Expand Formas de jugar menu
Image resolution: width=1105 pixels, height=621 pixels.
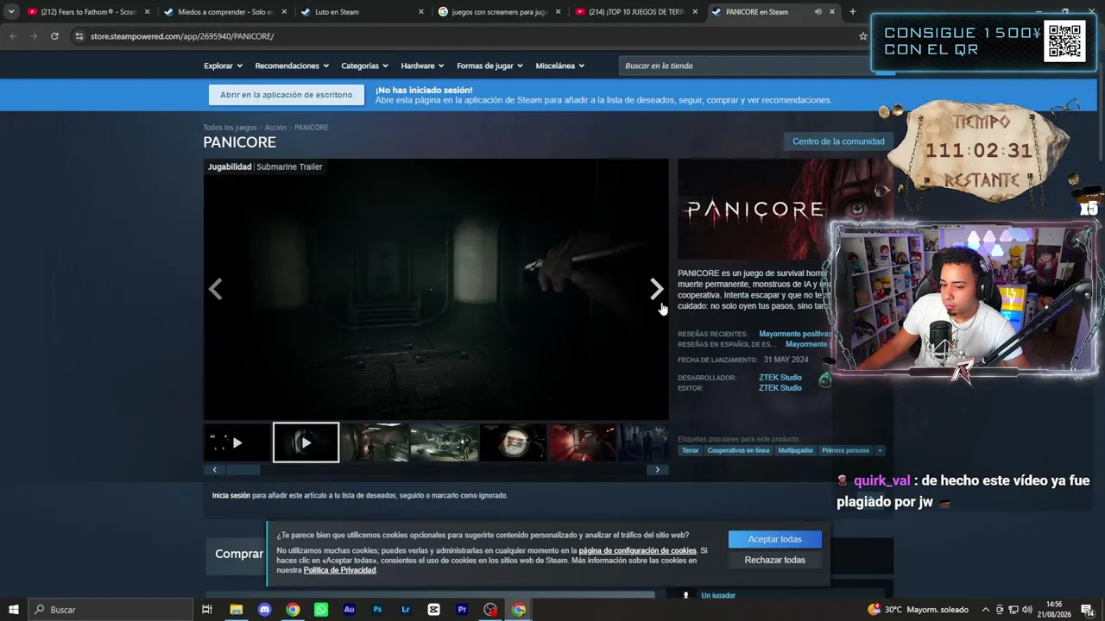point(489,66)
